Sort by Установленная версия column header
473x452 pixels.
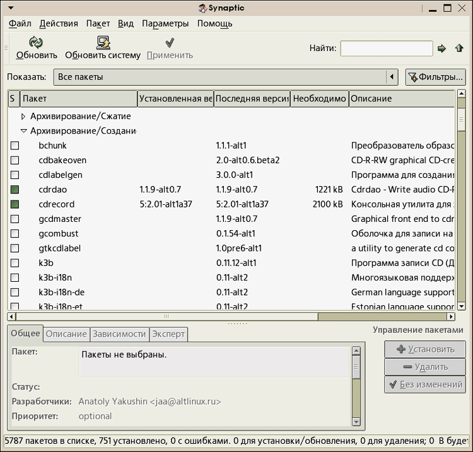click(175, 98)
